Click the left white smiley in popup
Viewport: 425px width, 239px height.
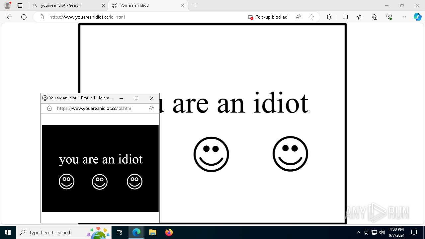tap(66, 182)
